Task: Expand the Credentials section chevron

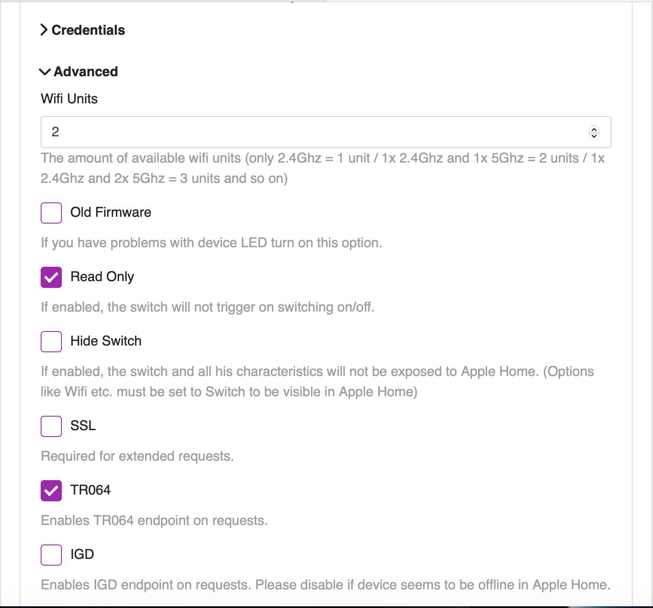Action: pos(44,30)
